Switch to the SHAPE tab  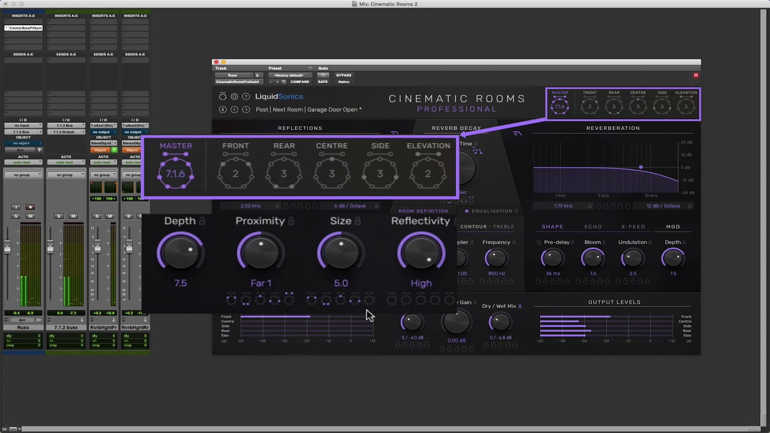click(552, 227)
